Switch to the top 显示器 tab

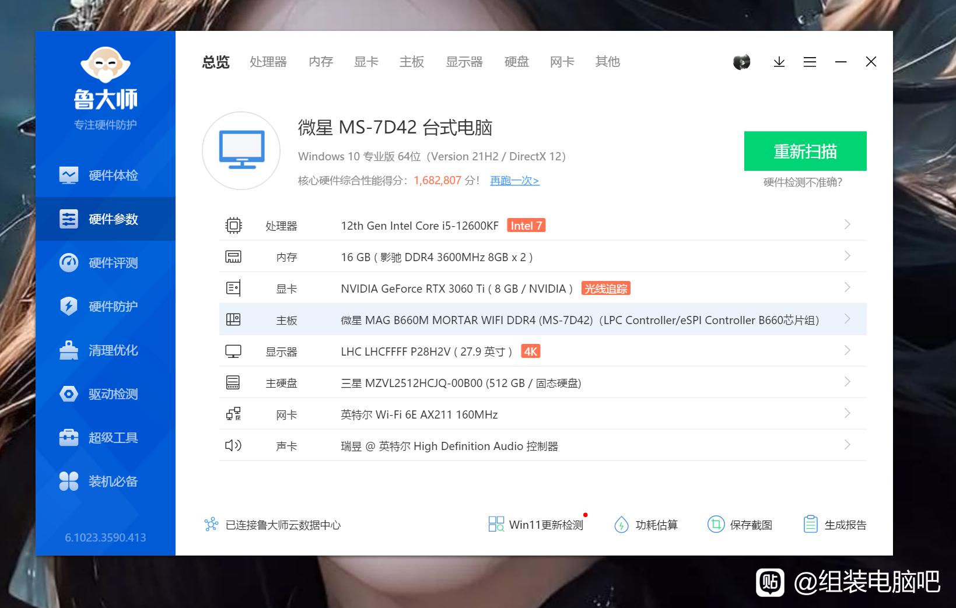tap(464, 62)
